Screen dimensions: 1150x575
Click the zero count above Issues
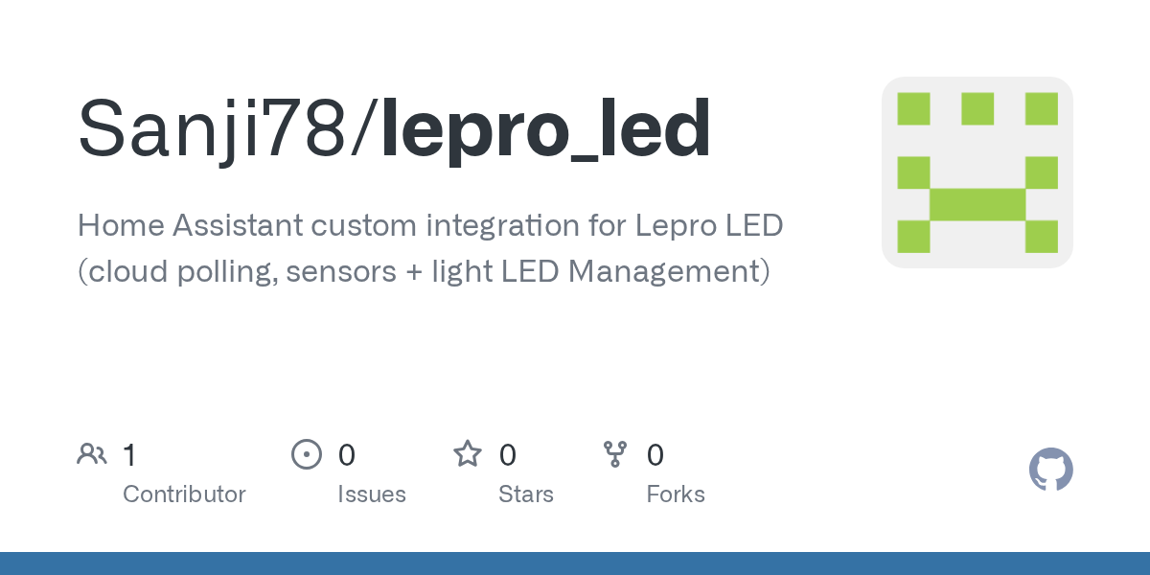click(x=346, y=455)
